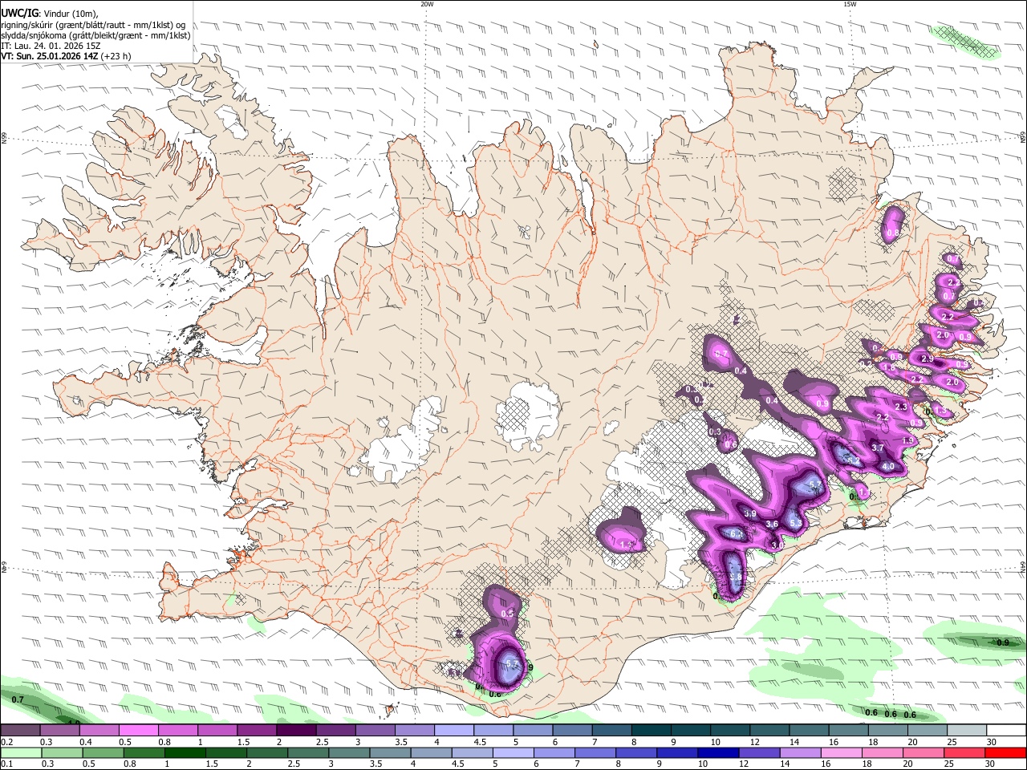Screen dimensions: 1027x770
Task: Click the 15W longitude label
Action: [849, 4]
